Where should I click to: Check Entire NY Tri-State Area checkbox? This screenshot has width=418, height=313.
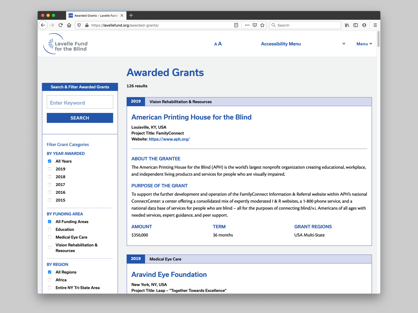pyautogui.click(x=50, y=288)
